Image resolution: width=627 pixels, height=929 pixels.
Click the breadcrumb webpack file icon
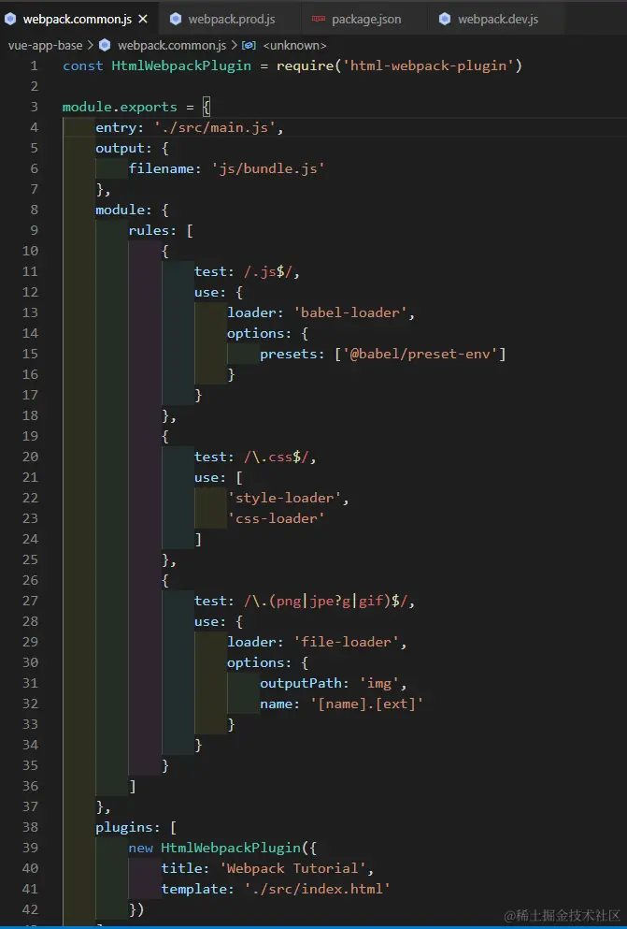[x=106, y=45]
